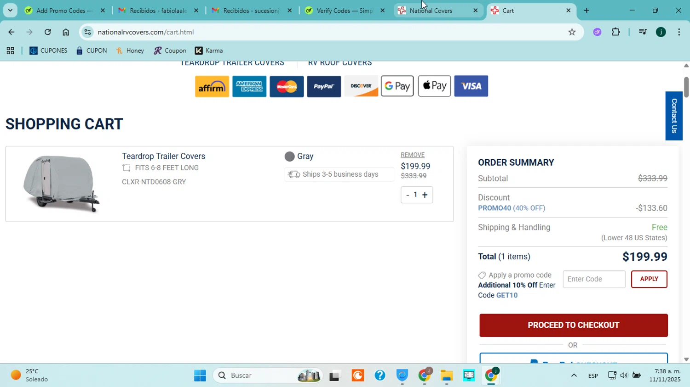Open Teardrop Trailer Covers navigation link

coord(232,63)
